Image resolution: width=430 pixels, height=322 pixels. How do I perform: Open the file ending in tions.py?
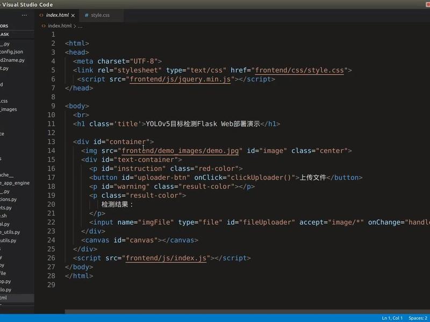8,199
